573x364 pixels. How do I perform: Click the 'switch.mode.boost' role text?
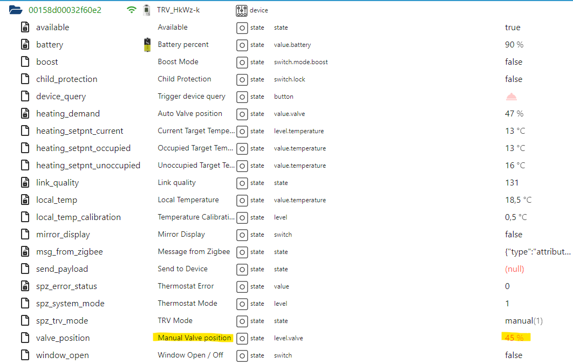pyautogui.click(x=301, y=62)
